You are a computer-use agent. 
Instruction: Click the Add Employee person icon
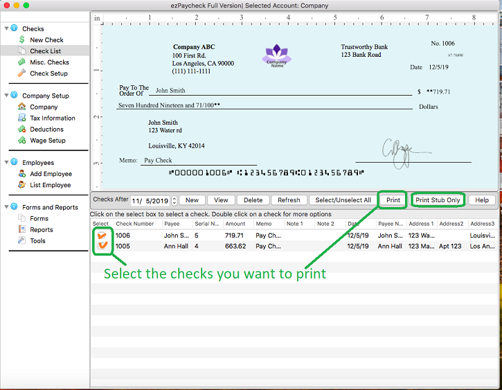tap(22, 174)
